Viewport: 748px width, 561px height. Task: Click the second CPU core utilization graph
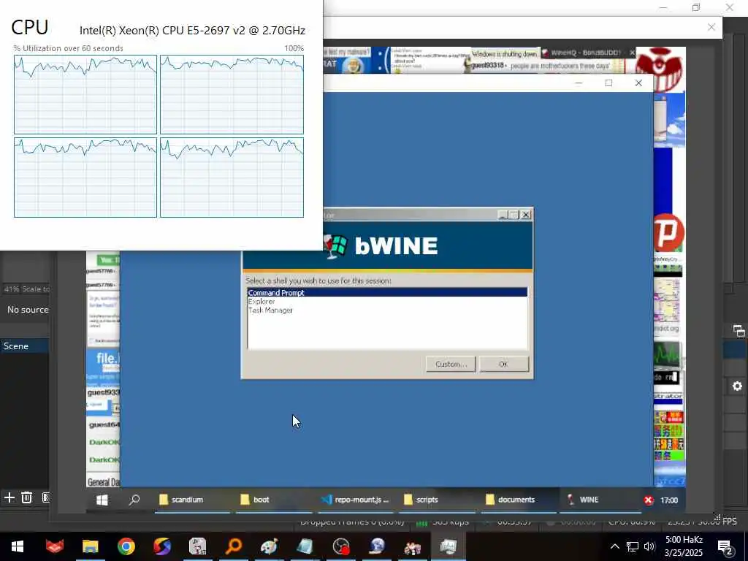[x=232, y=94]
